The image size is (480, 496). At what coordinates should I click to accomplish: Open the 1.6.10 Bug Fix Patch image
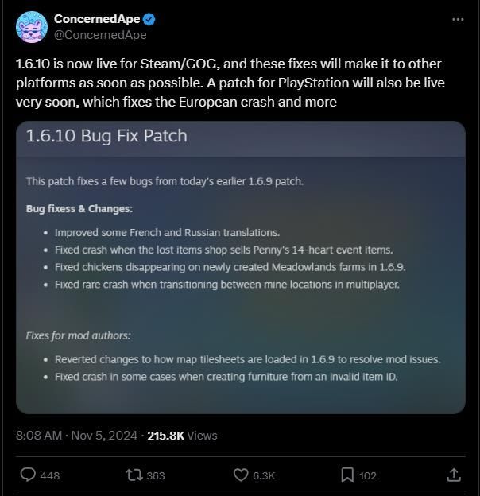pyautogui.click(x=240, y=267)
